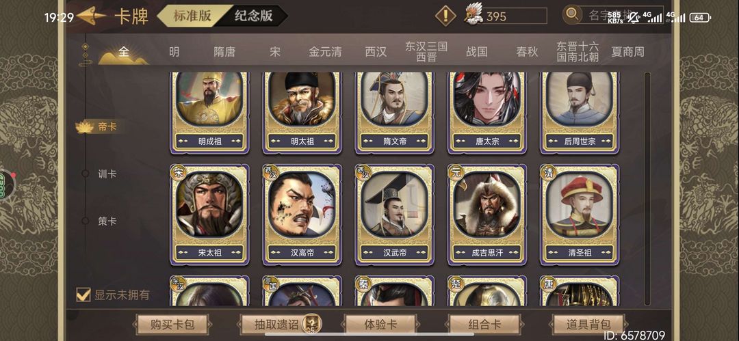Screen dimensions: 739x341
Task: Tap the warning diamond exclamation icon
Action: pos(445,16)
